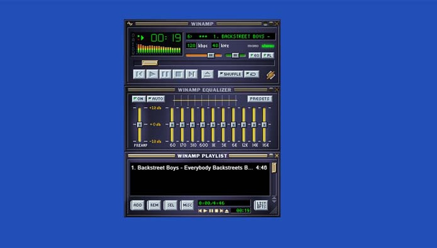Viewport: 437px width, 248px height.
Task: Click the Eject button to open a file
Action: [x=206, y=74]
